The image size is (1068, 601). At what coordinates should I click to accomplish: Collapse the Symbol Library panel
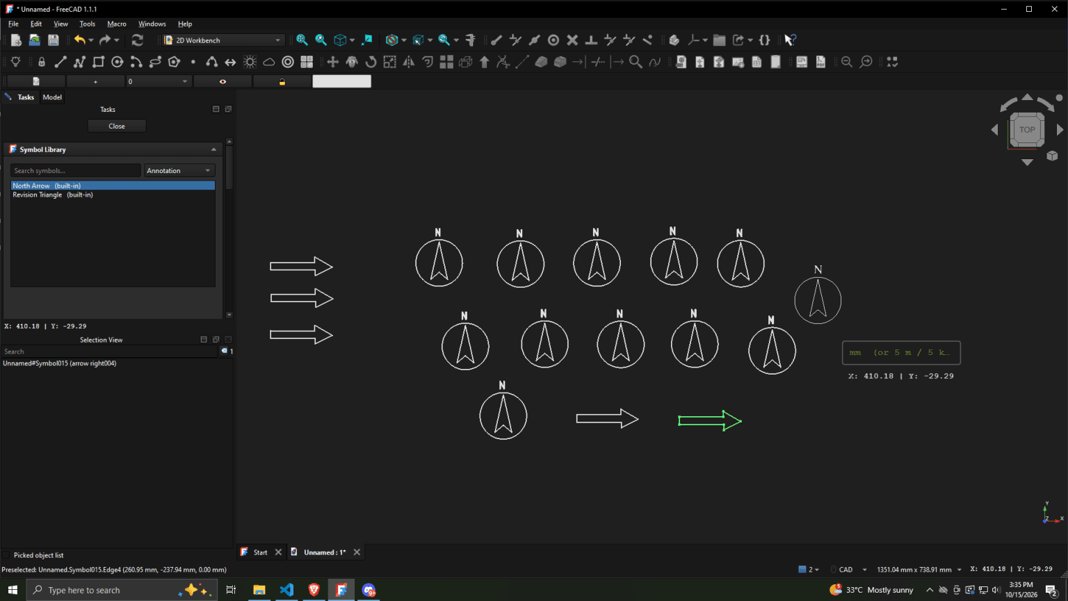213,149
